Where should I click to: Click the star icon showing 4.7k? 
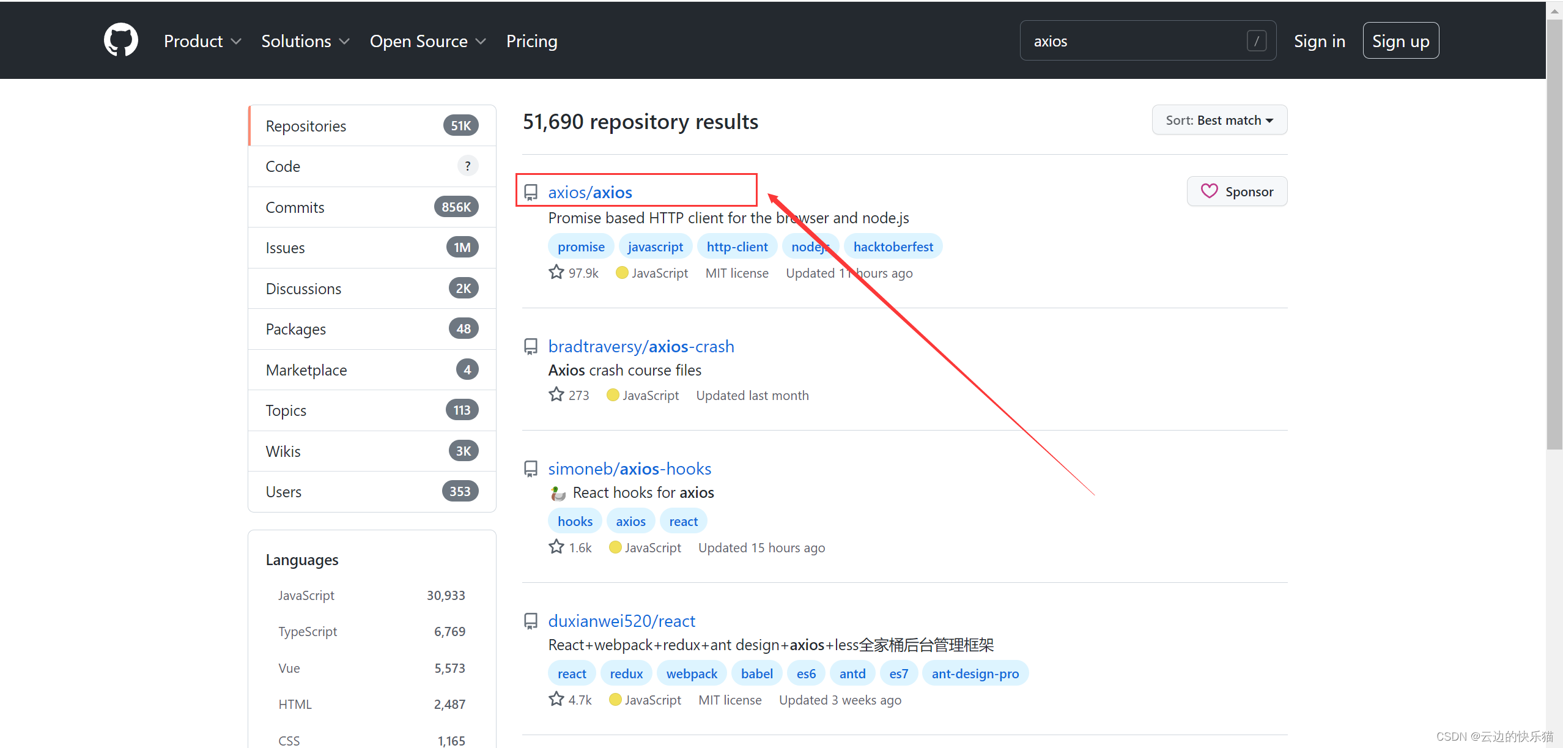point(556,699)
